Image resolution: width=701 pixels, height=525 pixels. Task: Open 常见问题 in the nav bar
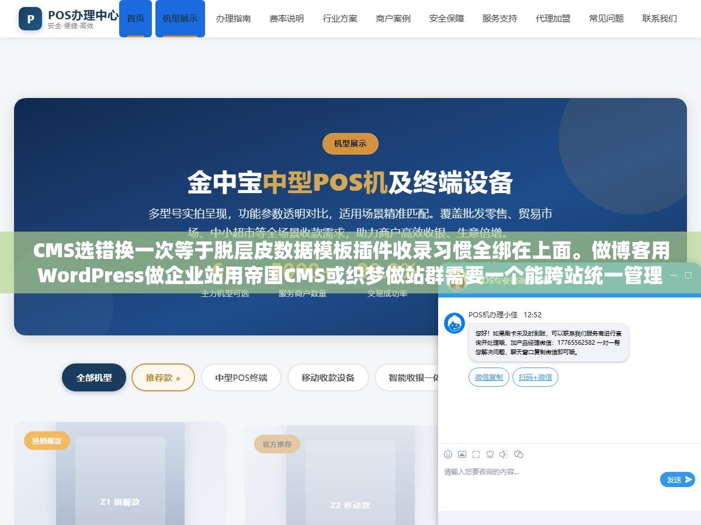(606, 19)
